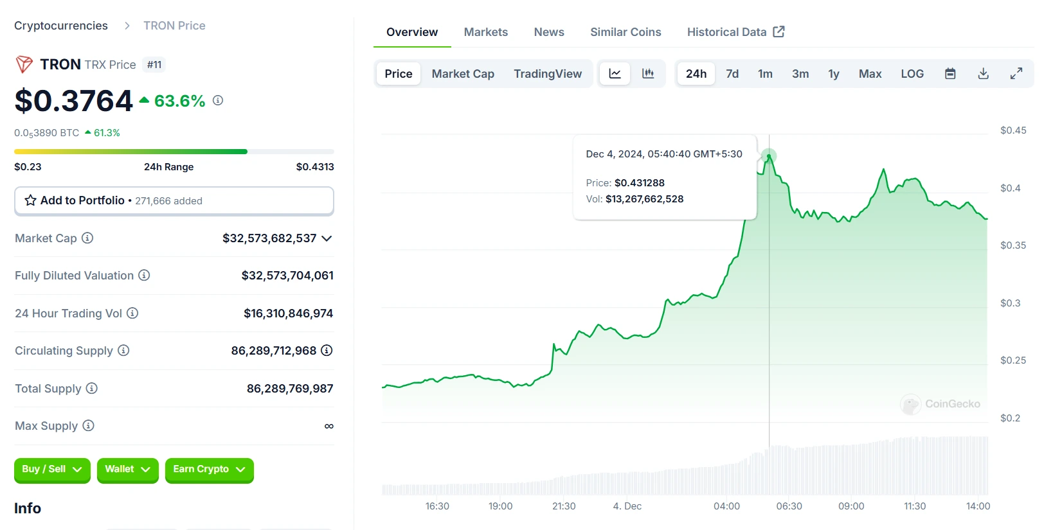Click the 24h Range progress bar
The height and width of the screenshot is (530, 1053).
point(174,152)
